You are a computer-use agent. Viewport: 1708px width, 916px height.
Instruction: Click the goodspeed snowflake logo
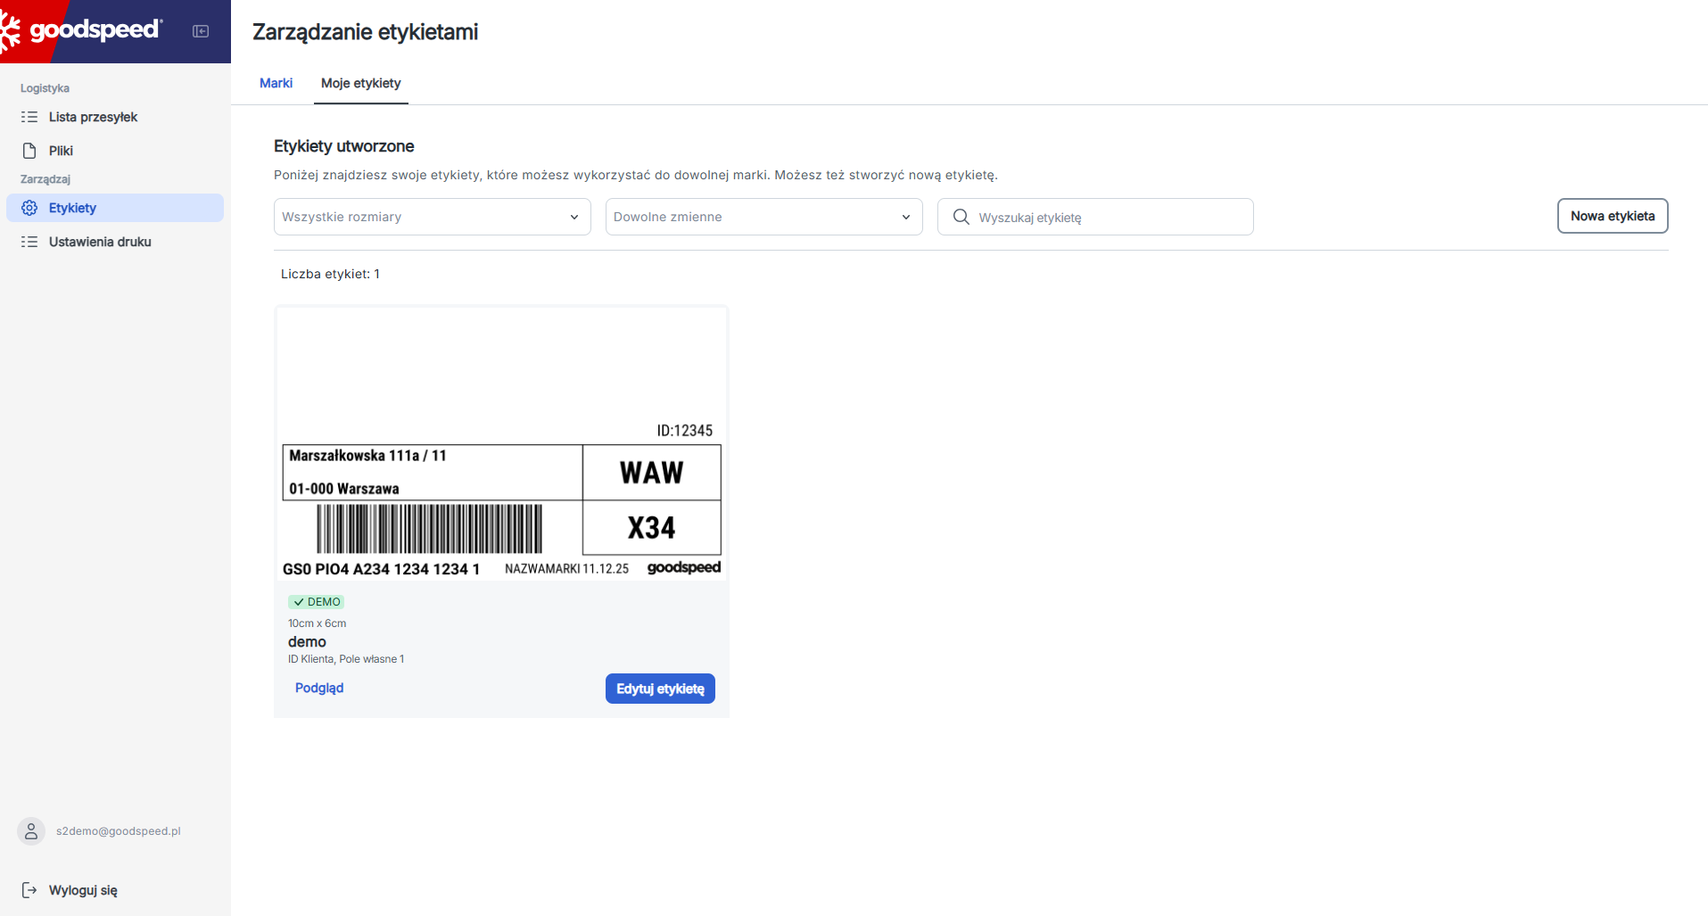click(10, 31)
